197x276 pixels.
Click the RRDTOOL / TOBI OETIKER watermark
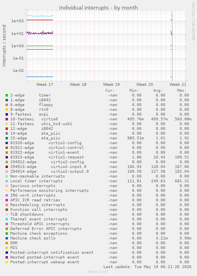click(193, 21)
